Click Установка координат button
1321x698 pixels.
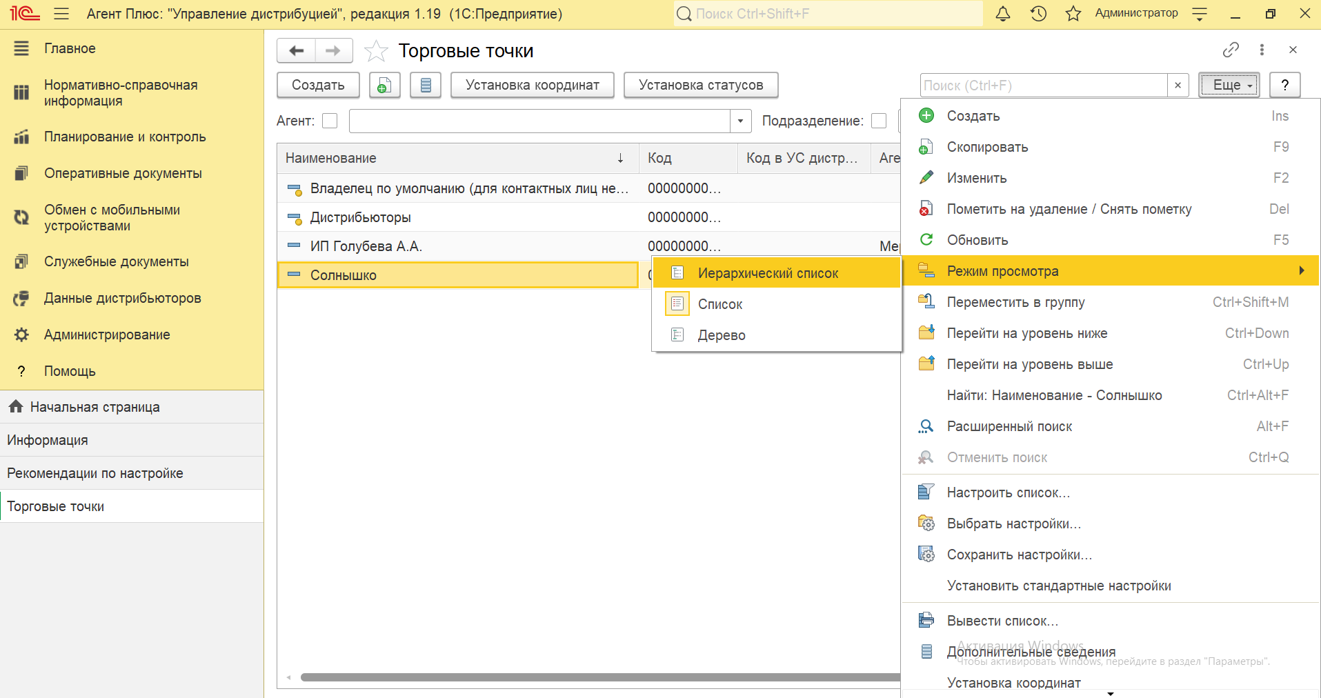(533, 85)
